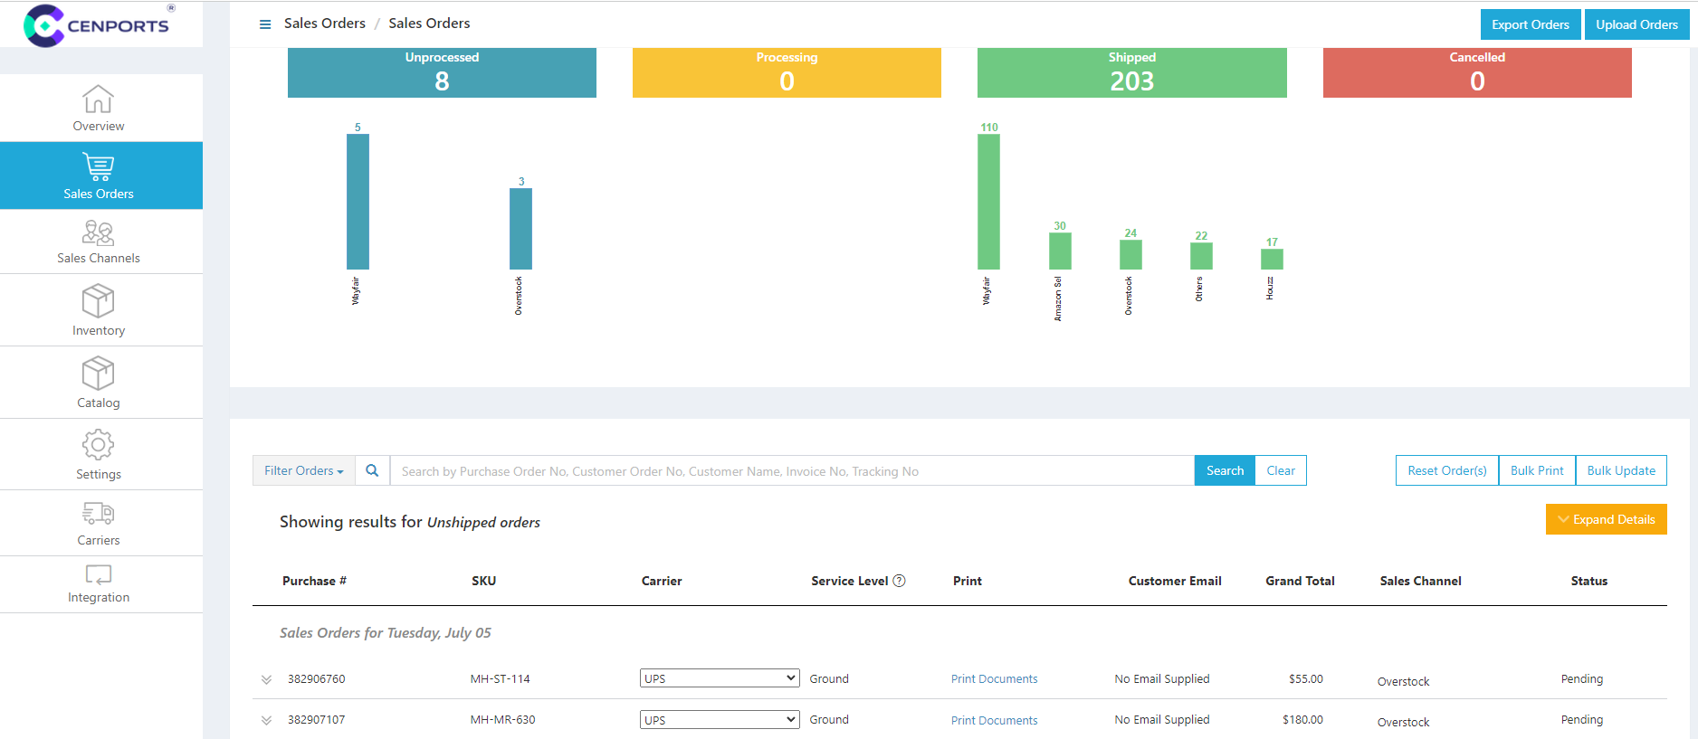The image size is (1698, 739).
Task: Open the Overview house icon
Action: [x=98, y=99]
